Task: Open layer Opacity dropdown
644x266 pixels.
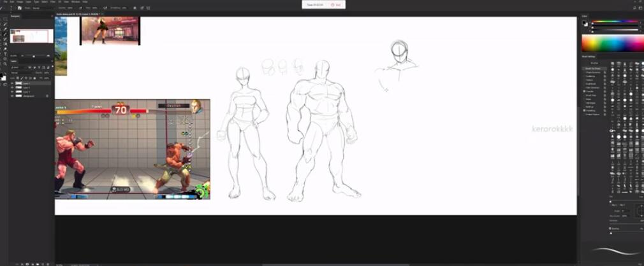Action: [47, 73]
